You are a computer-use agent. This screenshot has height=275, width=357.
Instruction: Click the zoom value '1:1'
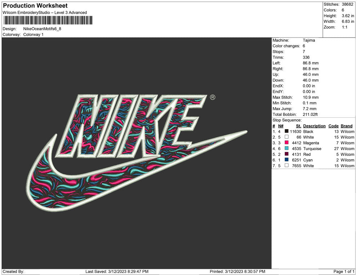[344, 27]
